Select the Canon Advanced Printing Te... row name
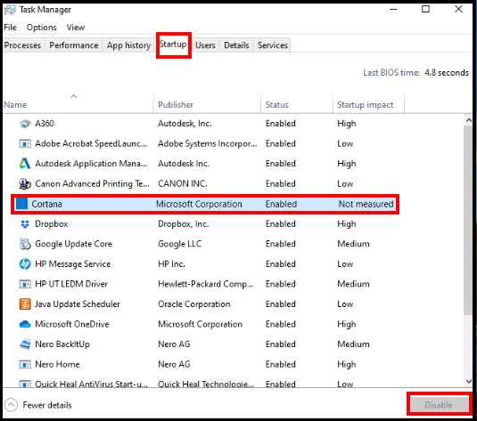The image size is (477, 421). pos(92,183)
